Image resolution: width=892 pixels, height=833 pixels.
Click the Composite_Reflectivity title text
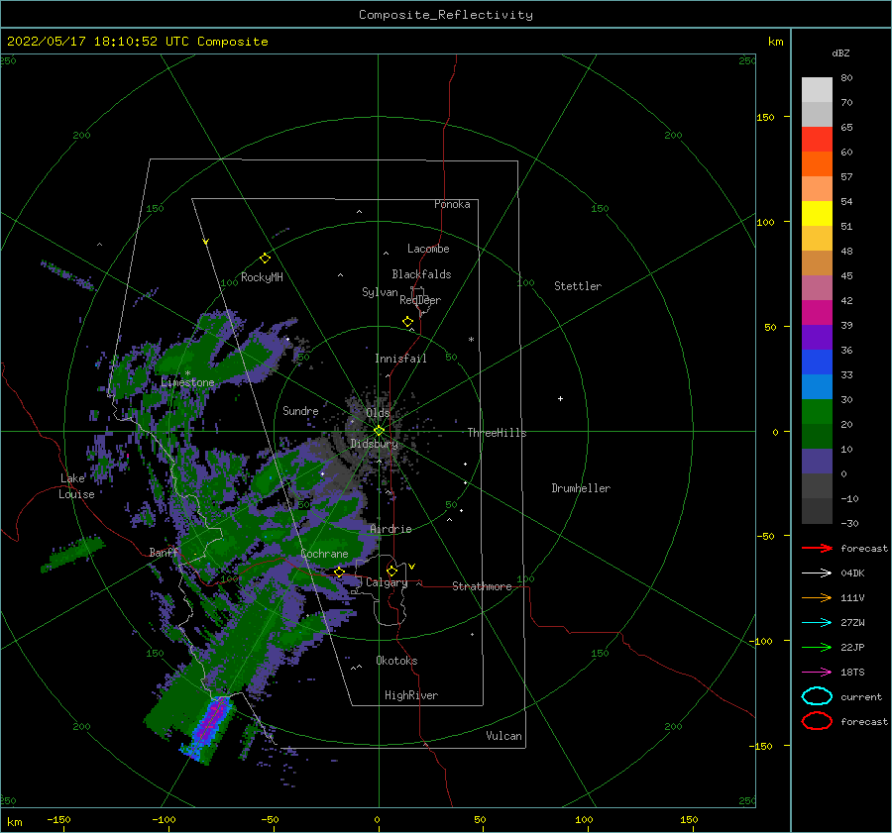pos(446,15)
